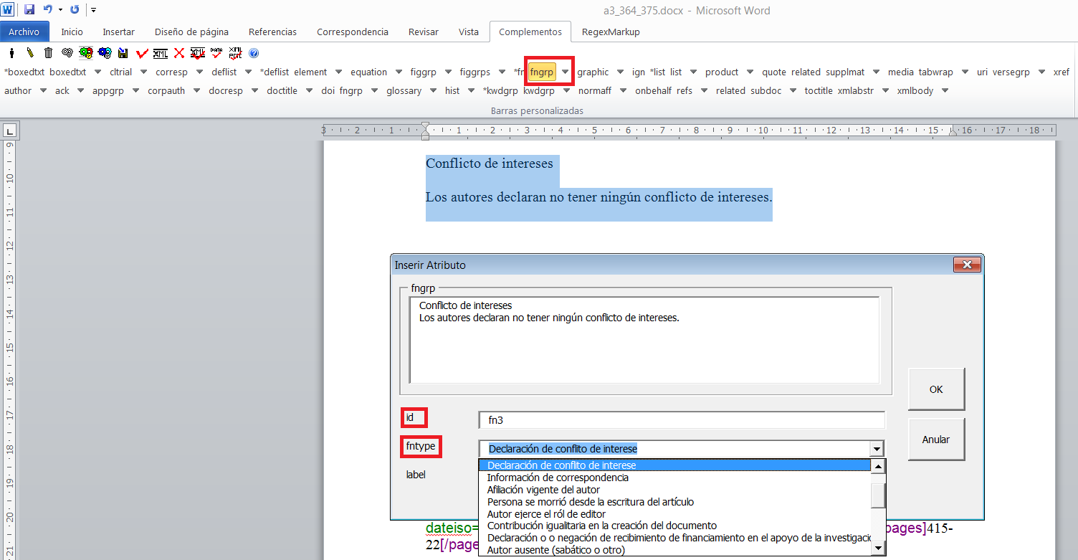This screenshot has width=1078, height=560.
Task: Switch to the RegexMarkup tab
Action: (x=611, y=32)
